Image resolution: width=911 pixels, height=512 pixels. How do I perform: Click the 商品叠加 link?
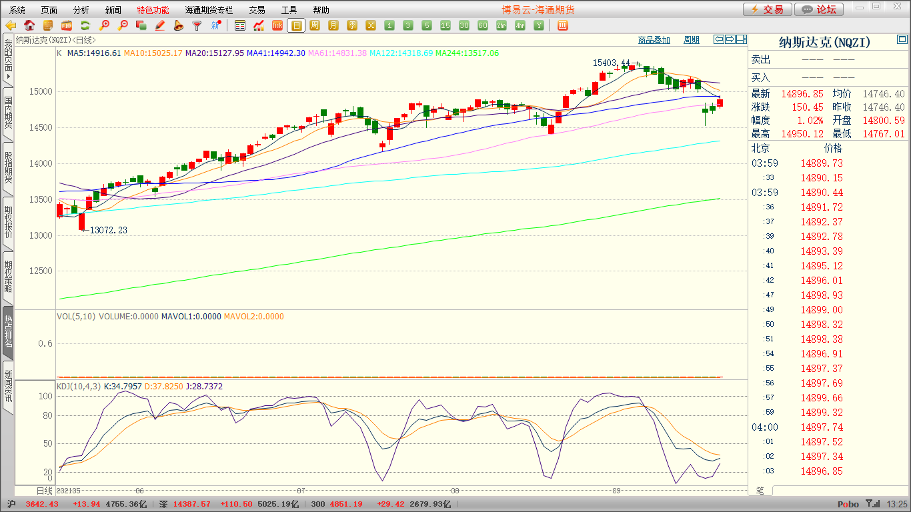pyautogui.click(x=654, y=40)
